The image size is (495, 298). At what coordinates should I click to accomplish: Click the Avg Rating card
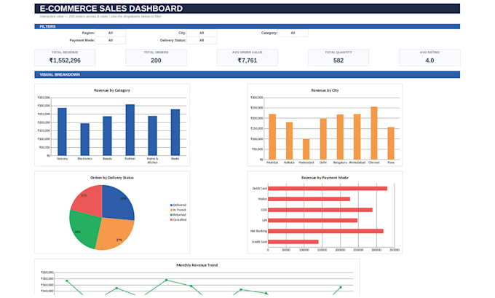click(x=429, y=58)
